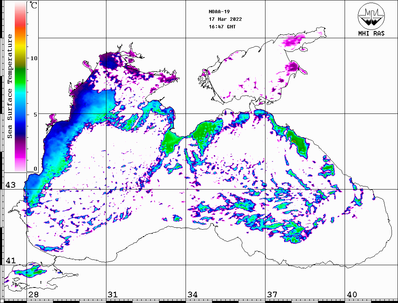The width and height of the screenshot is (398, 303).
Task: Click the '16:47 GMT' time text
Action: pos(222,26)
